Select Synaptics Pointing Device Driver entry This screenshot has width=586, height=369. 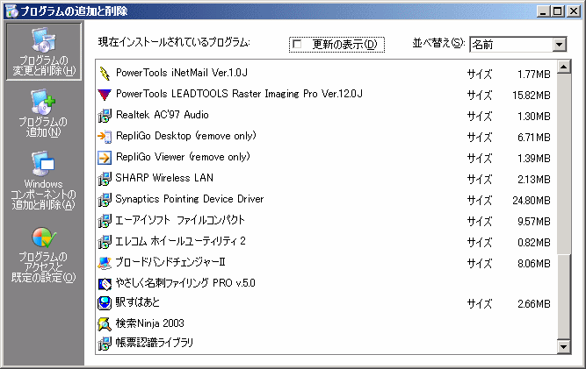pyautogui.click(x=189, y=199)
